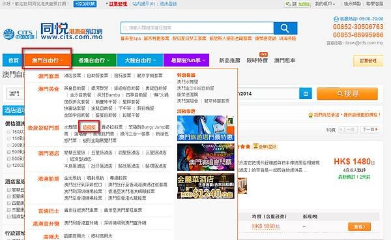Select 港澳船票 category heading

tap(49, 179)
